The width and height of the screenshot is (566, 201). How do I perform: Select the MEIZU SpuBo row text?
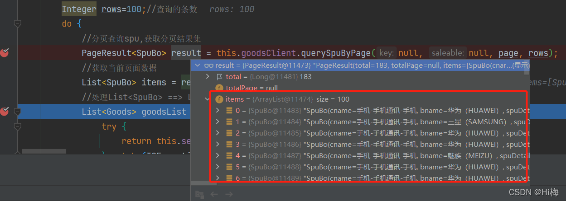(x=383, y=156)
